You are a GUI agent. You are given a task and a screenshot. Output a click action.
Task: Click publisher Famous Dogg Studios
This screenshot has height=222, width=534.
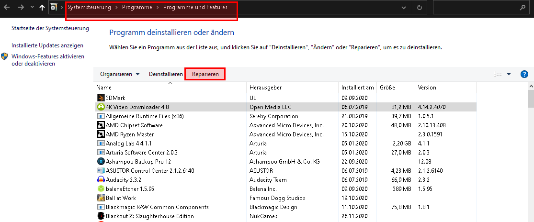coord(277,198)
